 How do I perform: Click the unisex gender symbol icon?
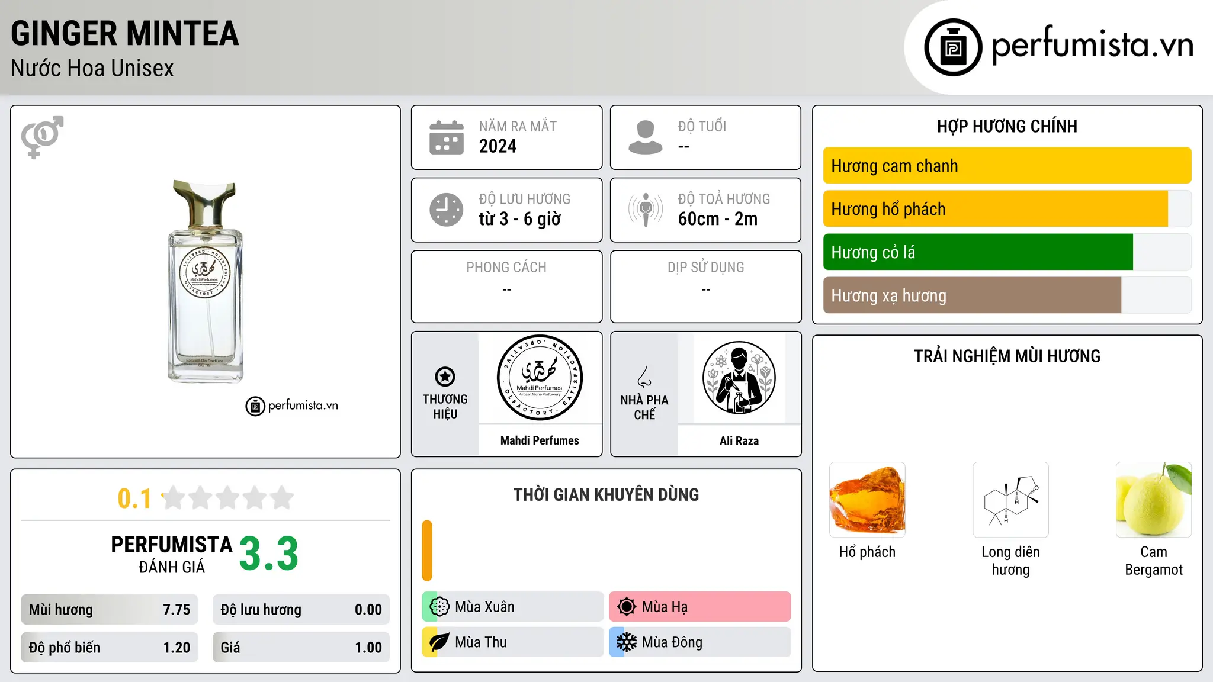click(x=42, y=137)
